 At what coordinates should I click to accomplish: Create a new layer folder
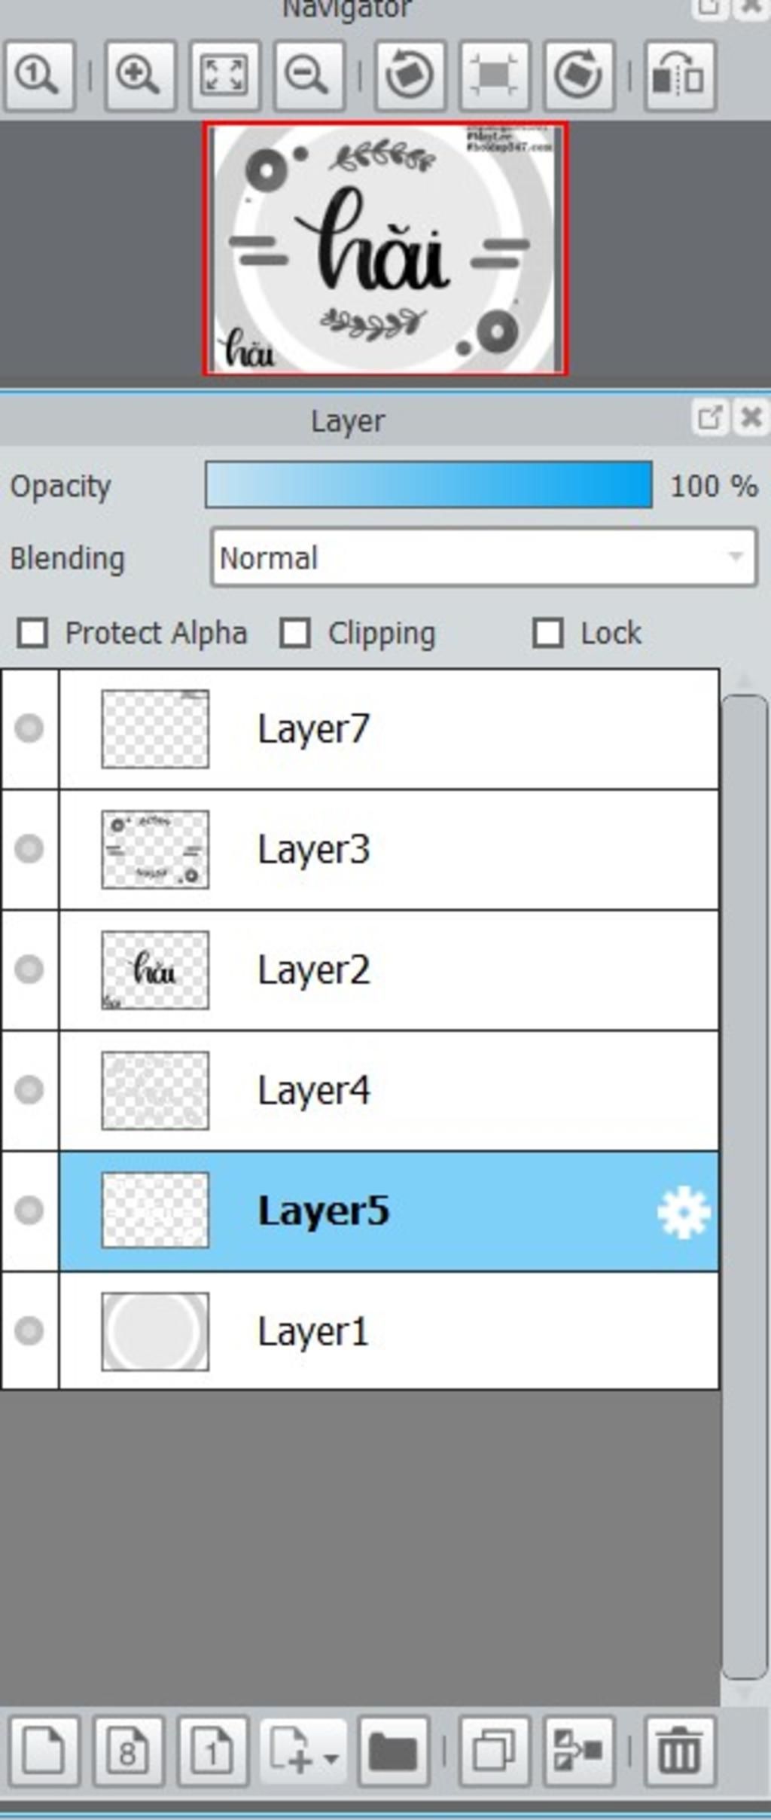pyautogui.click(x=394, y=1751)
